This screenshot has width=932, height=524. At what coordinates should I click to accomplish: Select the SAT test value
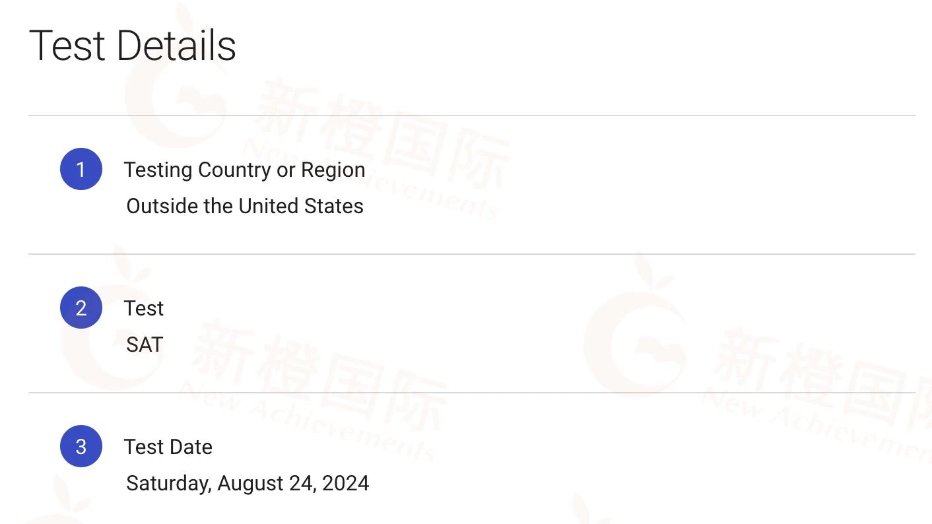pyautogui.click(x=144, y=344)
